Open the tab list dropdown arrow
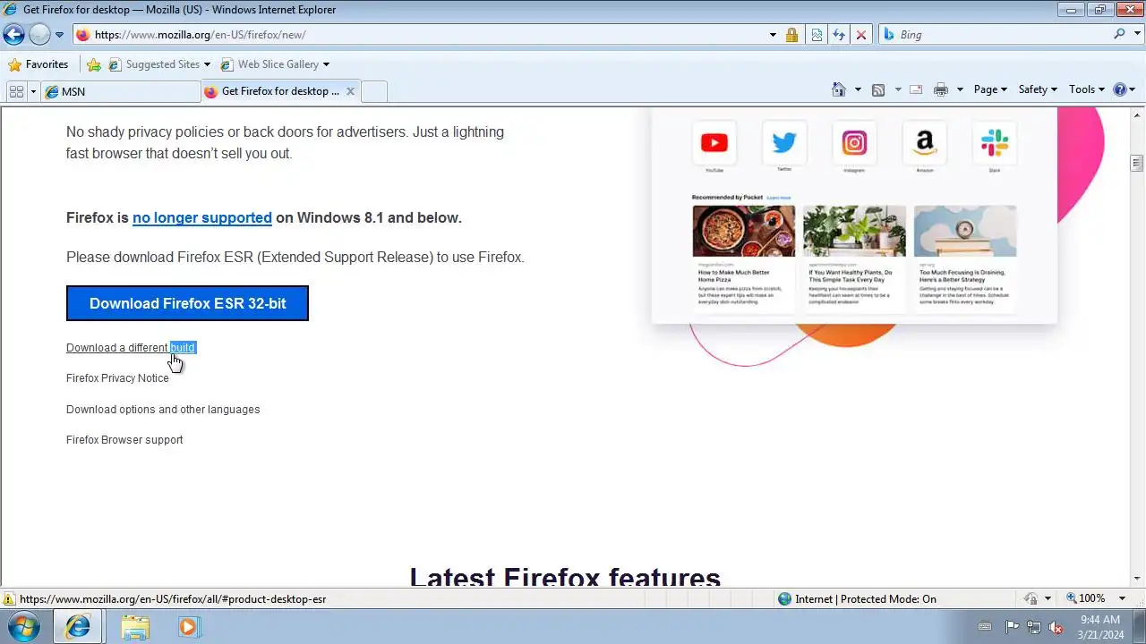 point(33,91)
